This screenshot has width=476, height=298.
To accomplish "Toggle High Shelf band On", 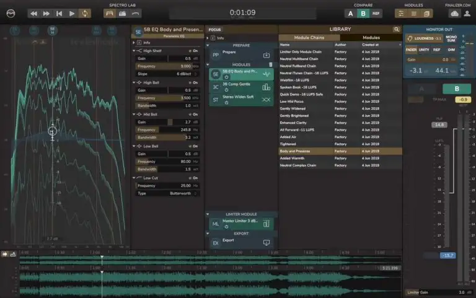I will pos(193,51).
